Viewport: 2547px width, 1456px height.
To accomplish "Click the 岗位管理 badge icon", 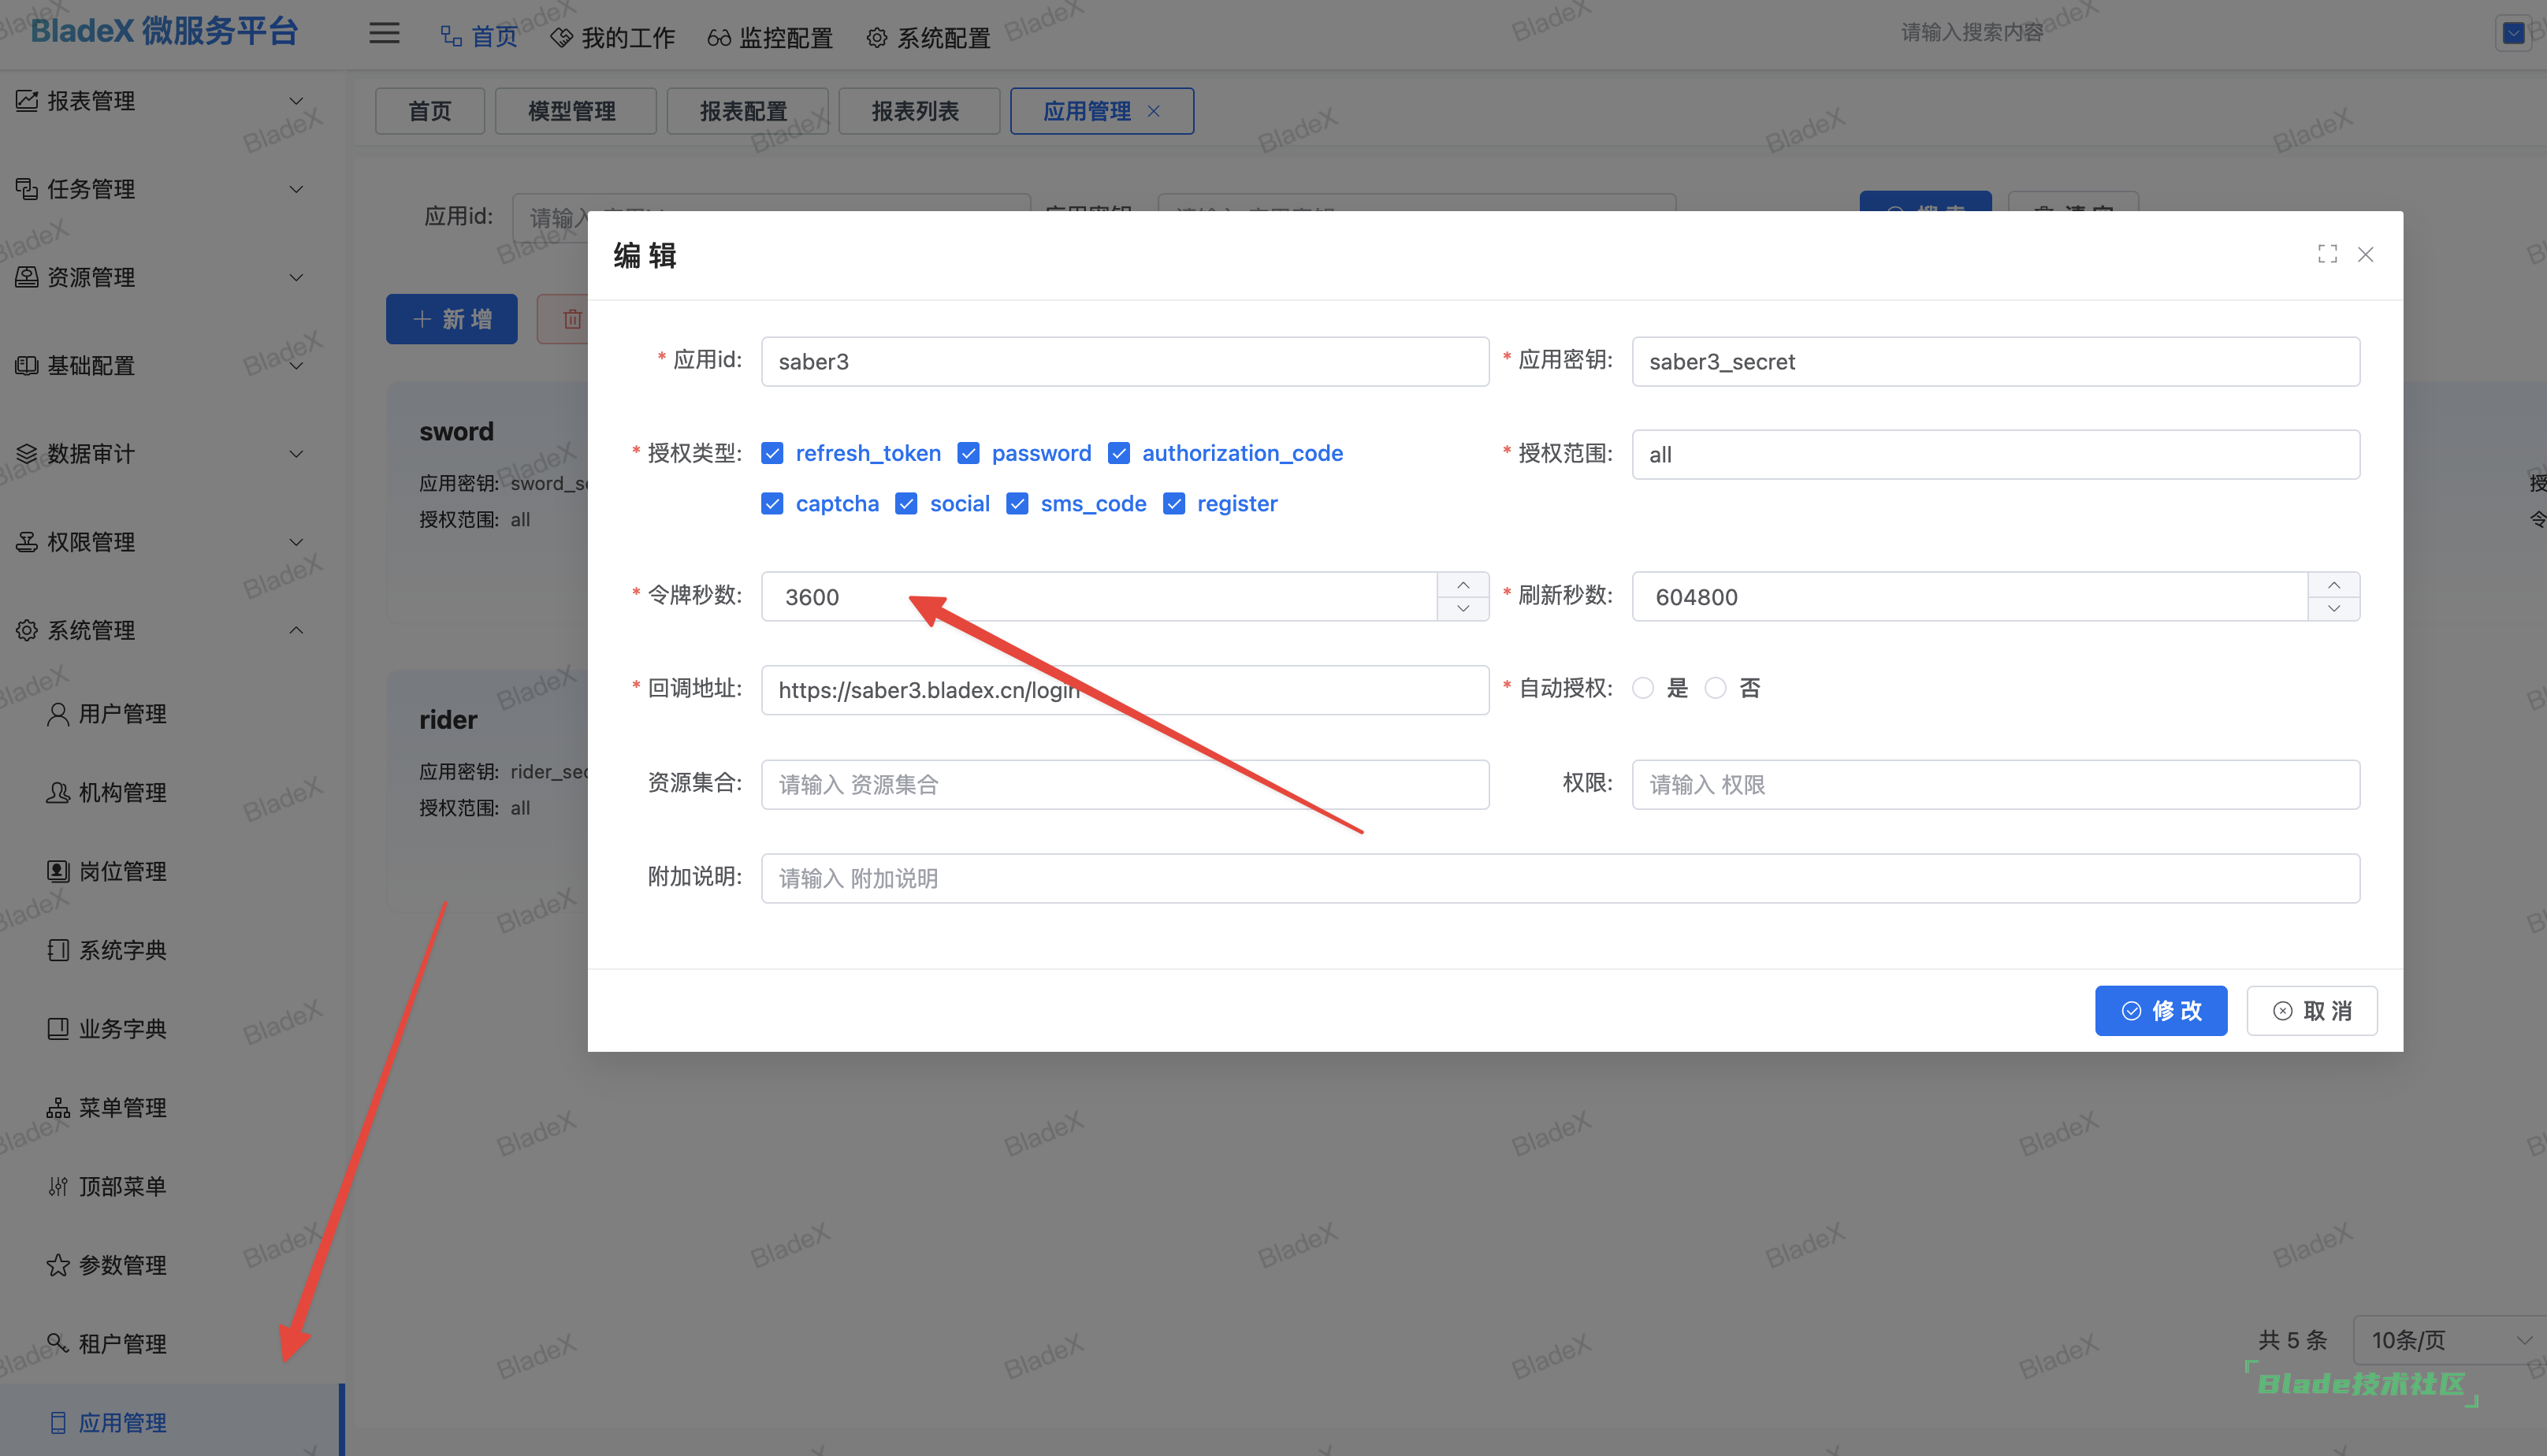I will (58, 871).
